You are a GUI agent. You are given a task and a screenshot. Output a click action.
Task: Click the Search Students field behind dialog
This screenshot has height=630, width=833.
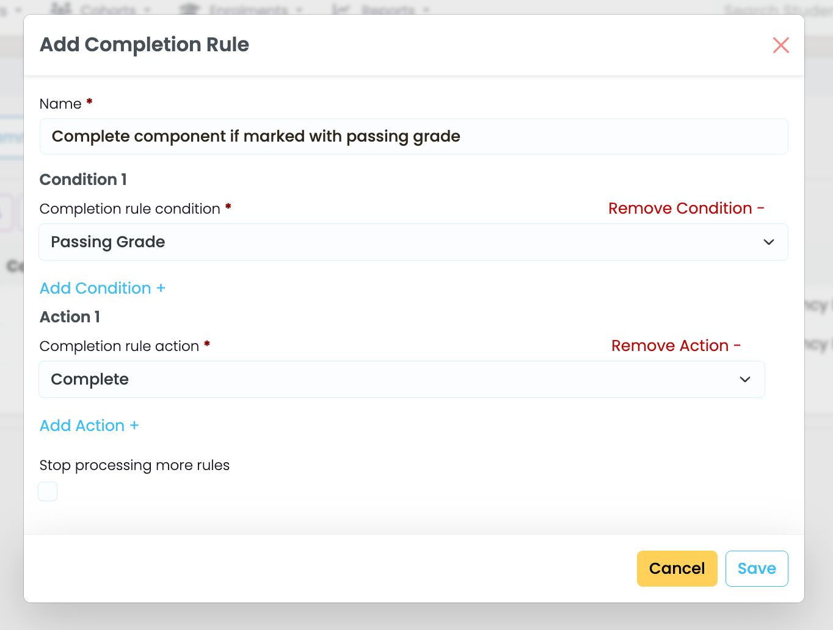[777, 9]
